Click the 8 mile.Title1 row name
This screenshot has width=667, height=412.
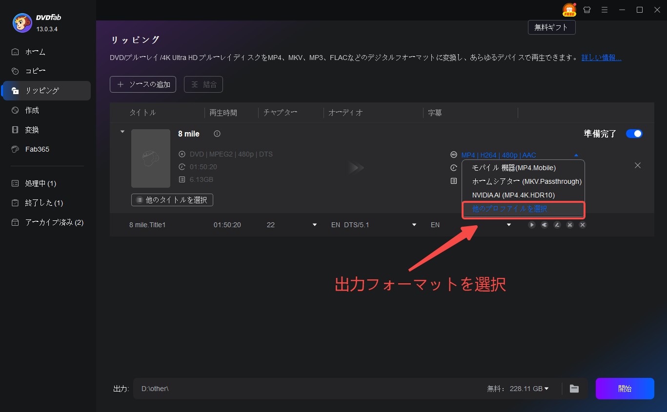coord(147,225)
